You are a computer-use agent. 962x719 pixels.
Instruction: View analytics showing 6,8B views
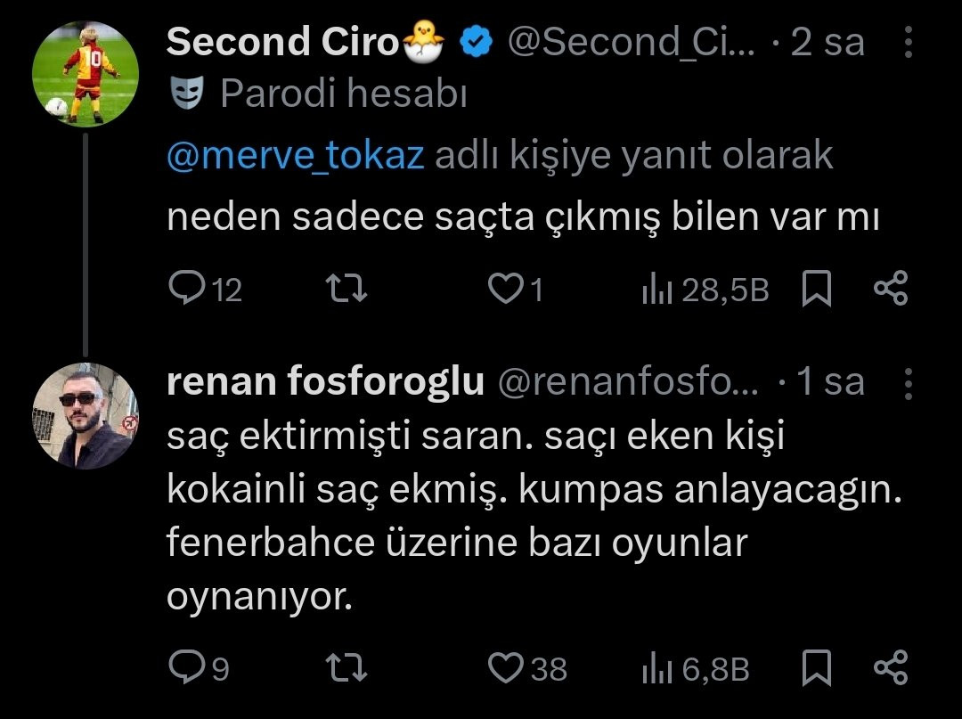click(x=695, y=668)
